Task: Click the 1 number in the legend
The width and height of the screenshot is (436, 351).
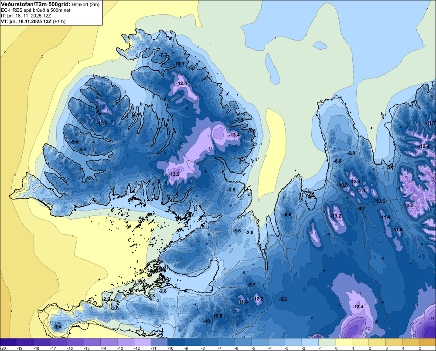Action: (354, 348)
